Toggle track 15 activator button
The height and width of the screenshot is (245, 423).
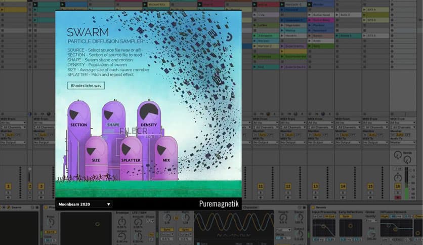pyautogui.click(x=370, y=186)
